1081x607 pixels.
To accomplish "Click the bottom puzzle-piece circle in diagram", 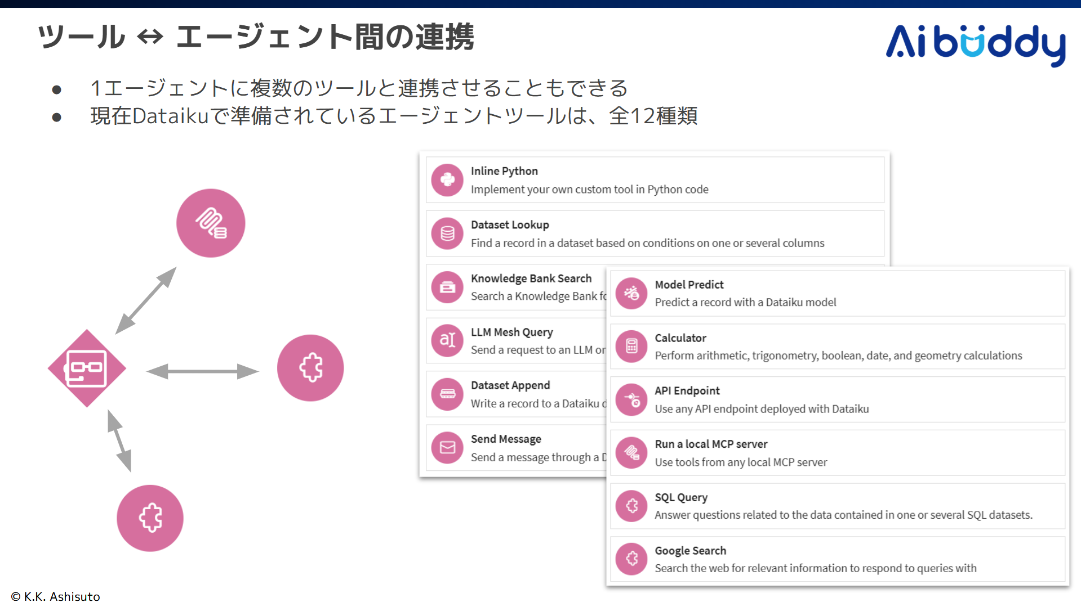I will point(150,518).
